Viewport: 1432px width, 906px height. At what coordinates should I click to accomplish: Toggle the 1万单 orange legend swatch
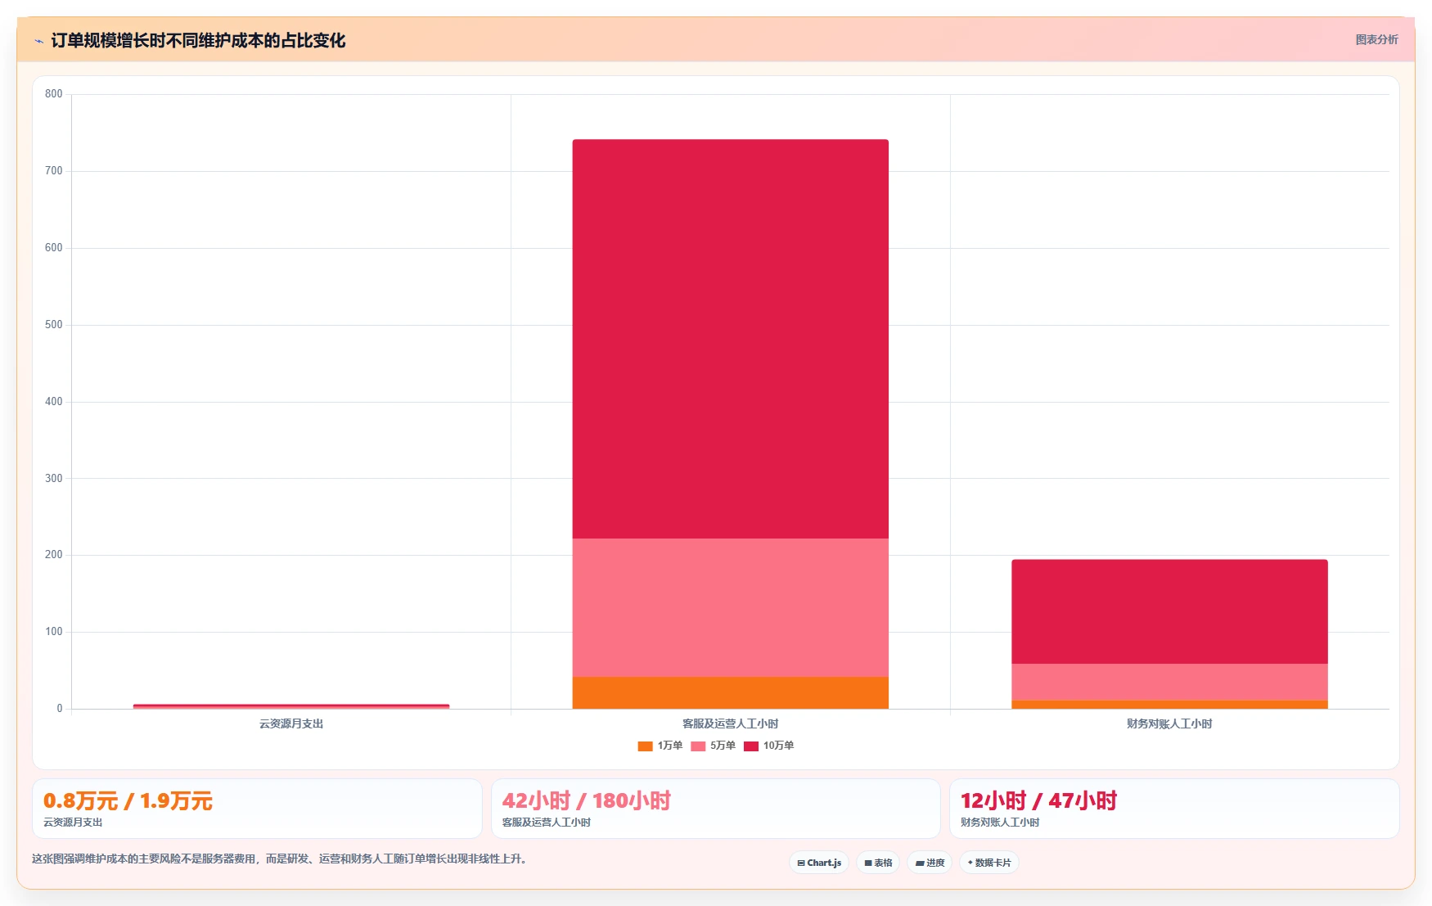645,746
